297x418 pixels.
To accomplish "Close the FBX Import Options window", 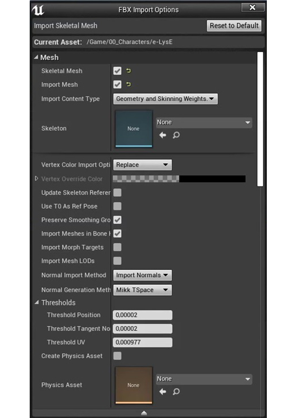I will coord(253,7).
